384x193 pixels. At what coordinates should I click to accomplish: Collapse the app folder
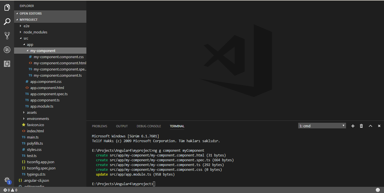(50, 44)
